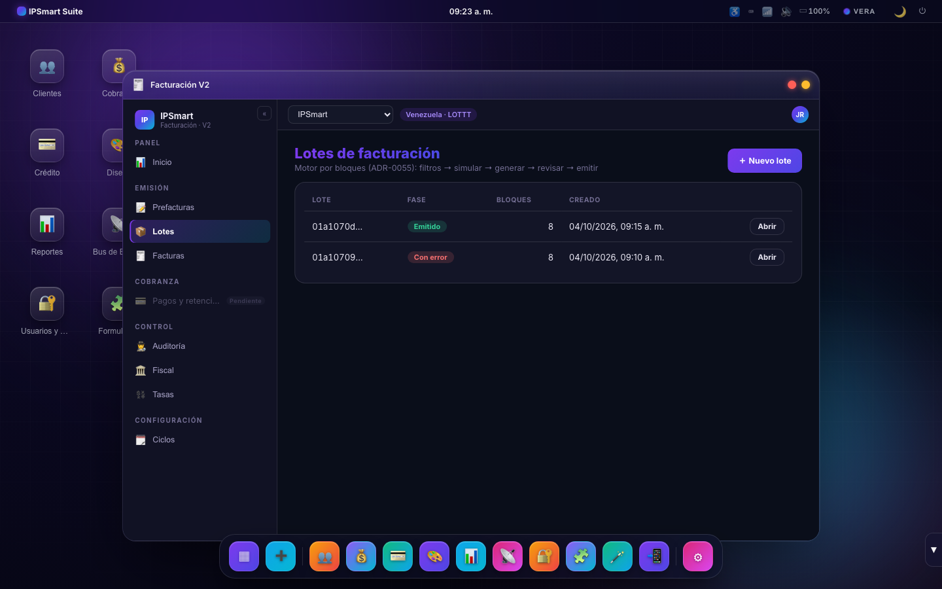
Task: Open the padlock and key app in the dock
Action: (x=544, y=556)
